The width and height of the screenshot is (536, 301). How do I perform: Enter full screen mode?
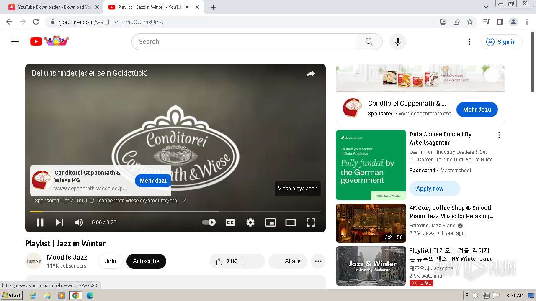[x=311, y=222]
